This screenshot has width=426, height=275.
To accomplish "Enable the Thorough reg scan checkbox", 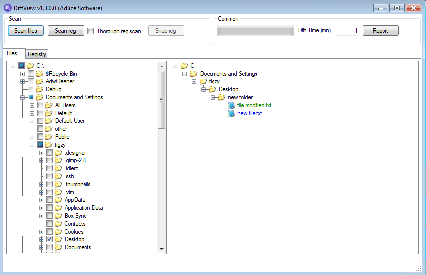I will 91,31.
